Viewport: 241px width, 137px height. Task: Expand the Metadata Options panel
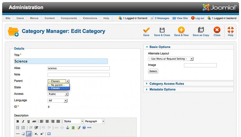162,89
